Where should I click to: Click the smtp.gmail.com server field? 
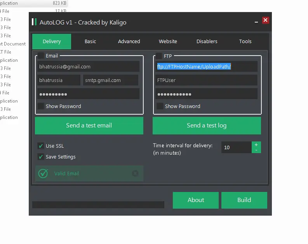[x=111, y=80]
